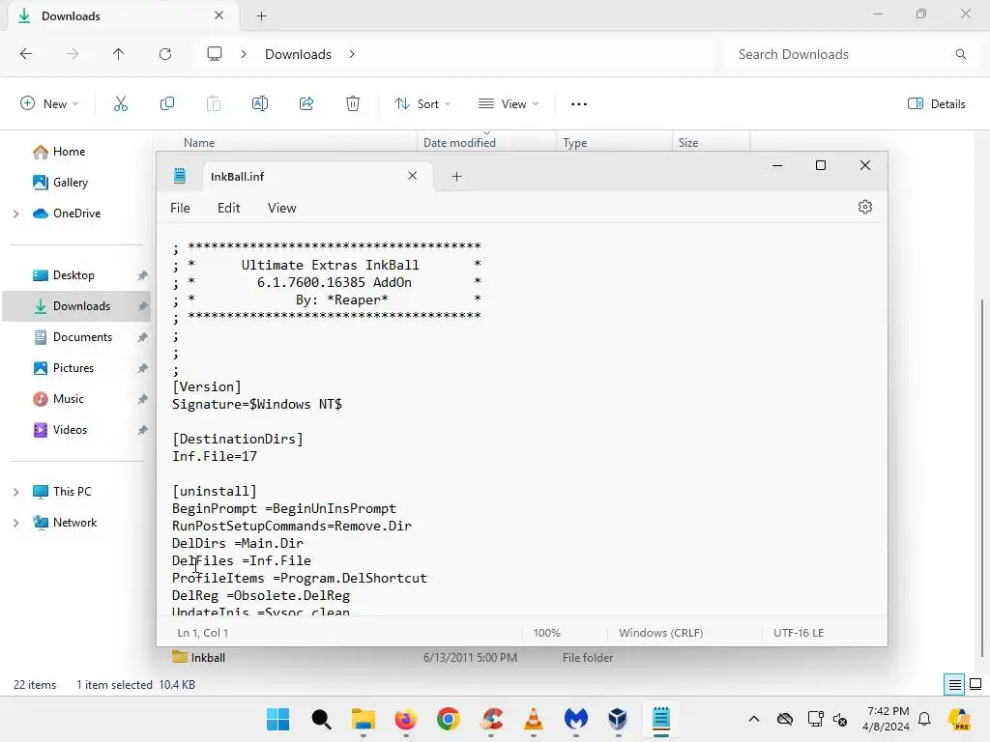
Task: Click the Delete trash icon in Explorer
Action: [x=353, y=104]
